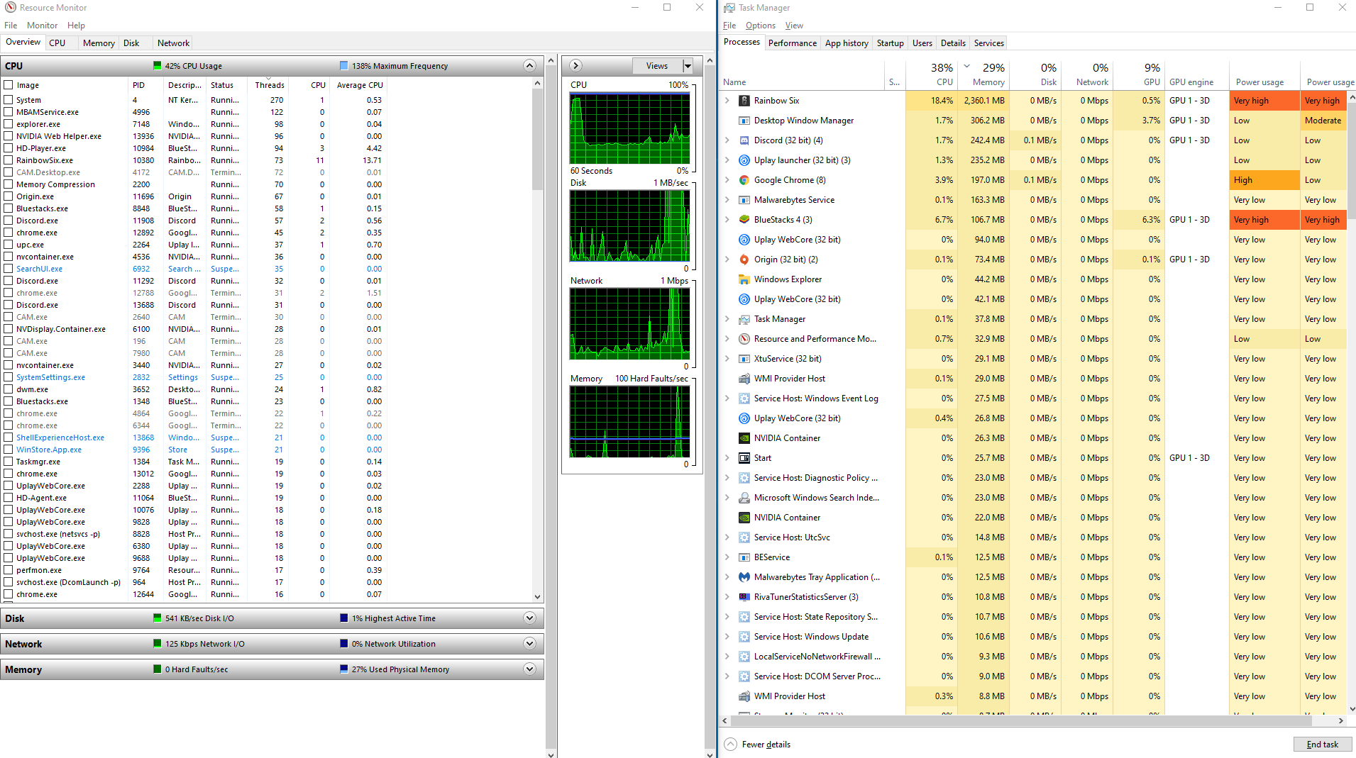1356x758 pixels.
Task: Check the explorer.exe checkbox
Action: pos(9,124)
